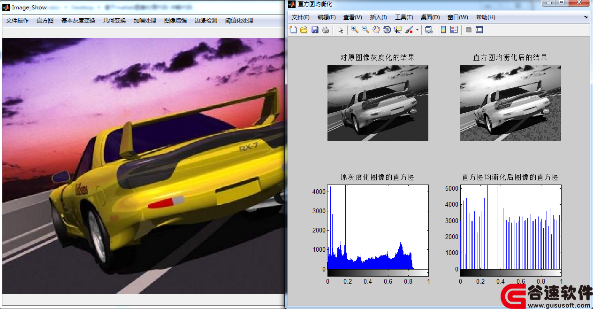This screenshot has height=309, width=593.
Task: Open the 窗口(W) menu
Action: (x=457, y=17)
